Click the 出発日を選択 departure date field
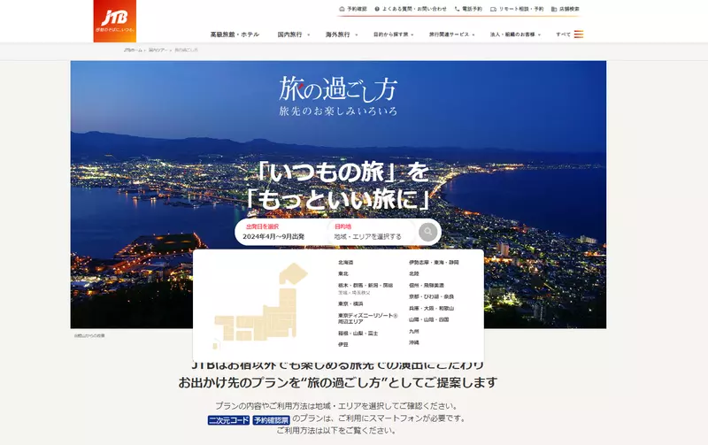 point(280,232)
